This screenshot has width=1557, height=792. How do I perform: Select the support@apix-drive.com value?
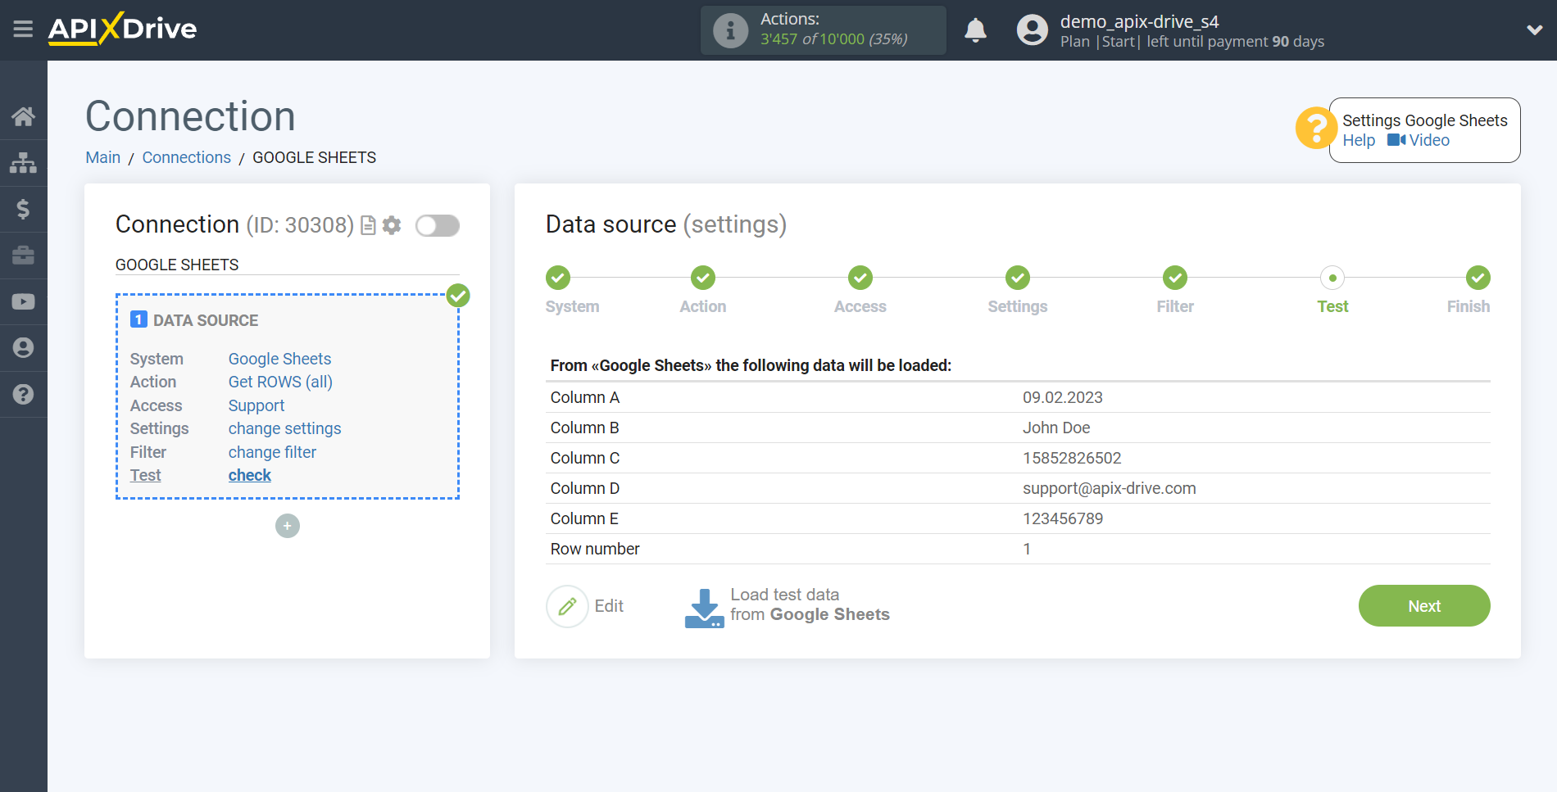coord(1109,488)
